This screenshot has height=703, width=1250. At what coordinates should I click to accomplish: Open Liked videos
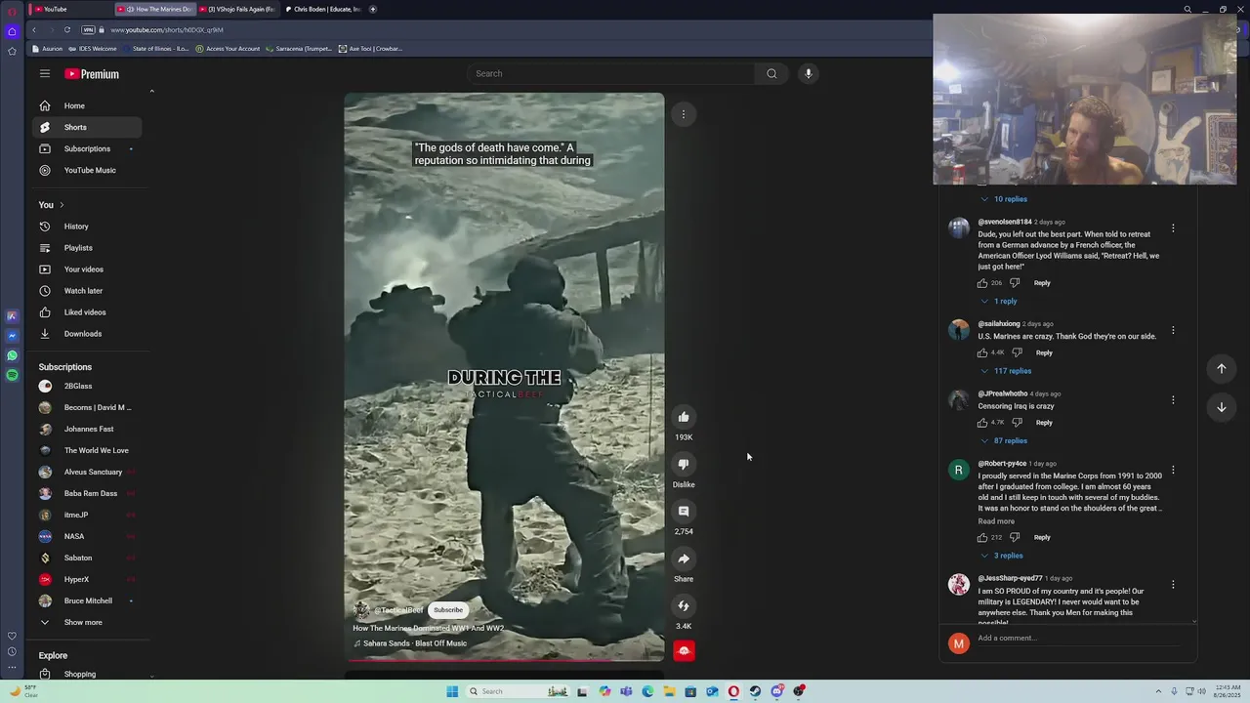pyautogui.click(x=87, y=312)
